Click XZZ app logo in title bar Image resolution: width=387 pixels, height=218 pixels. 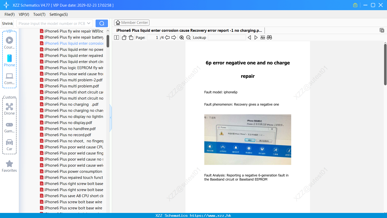[6, 5]
